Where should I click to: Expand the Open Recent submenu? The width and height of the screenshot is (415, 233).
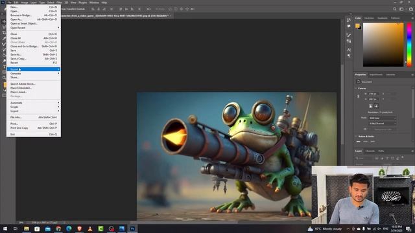(34, 28)
